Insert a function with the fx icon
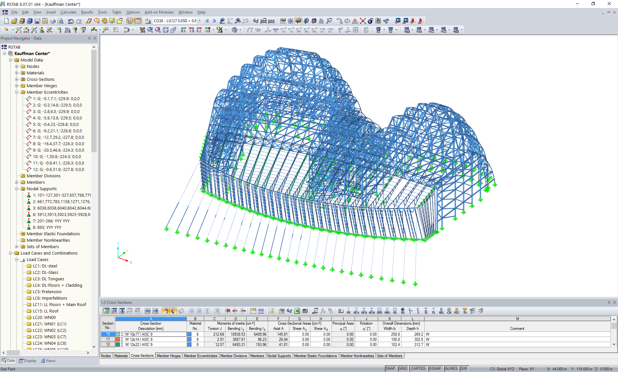618x372 pixels. pyautogui.click(x=323, y=311)
